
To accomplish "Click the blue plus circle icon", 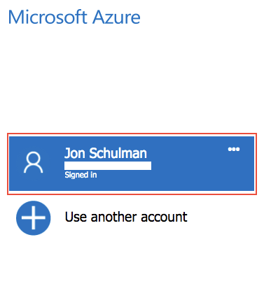I will click(x=34, y=218).
